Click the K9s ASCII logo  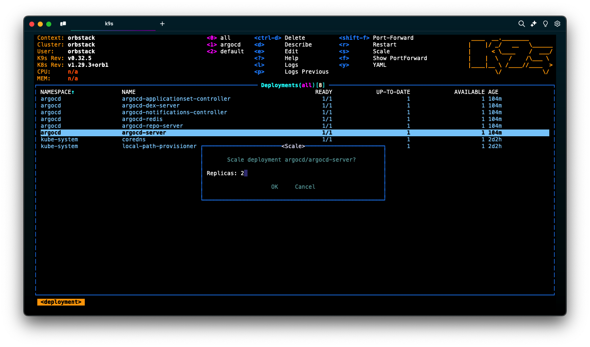[510, 55]
